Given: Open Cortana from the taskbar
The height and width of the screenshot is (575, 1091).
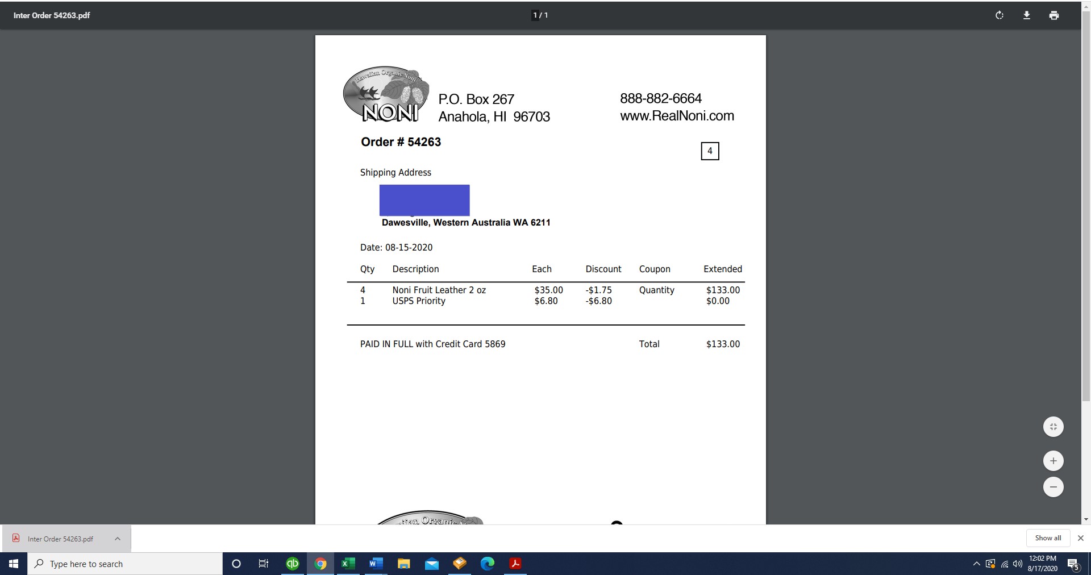Looking at the screenshot, I should point(236,564).
